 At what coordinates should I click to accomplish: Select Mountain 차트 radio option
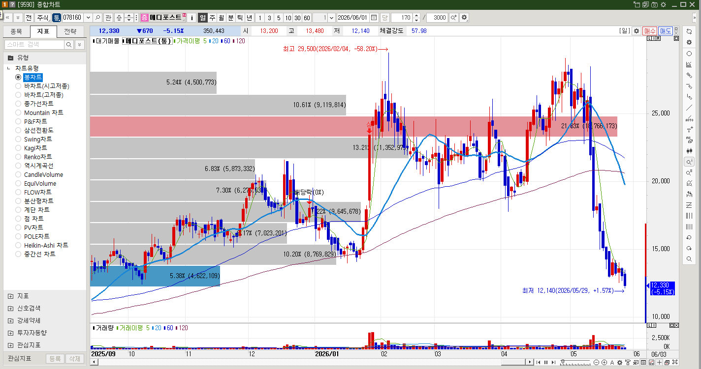tap(19, 113)
